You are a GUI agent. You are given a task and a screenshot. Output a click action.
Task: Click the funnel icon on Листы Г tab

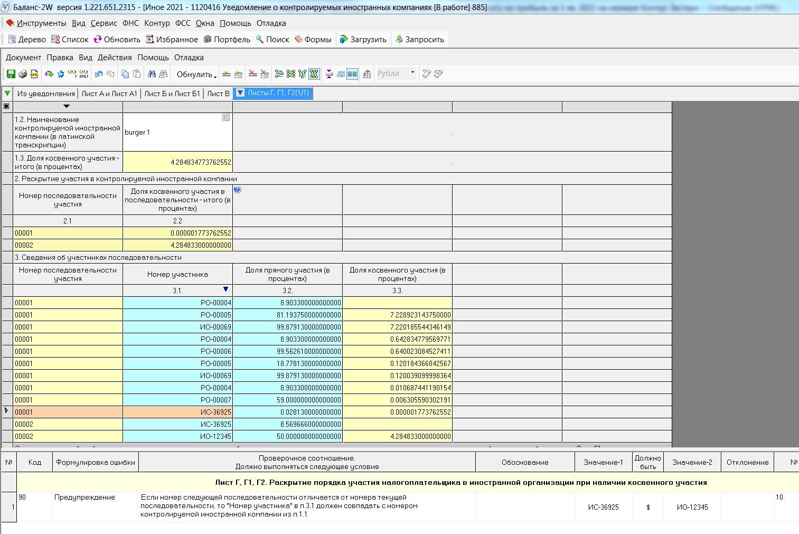point(240,93)
